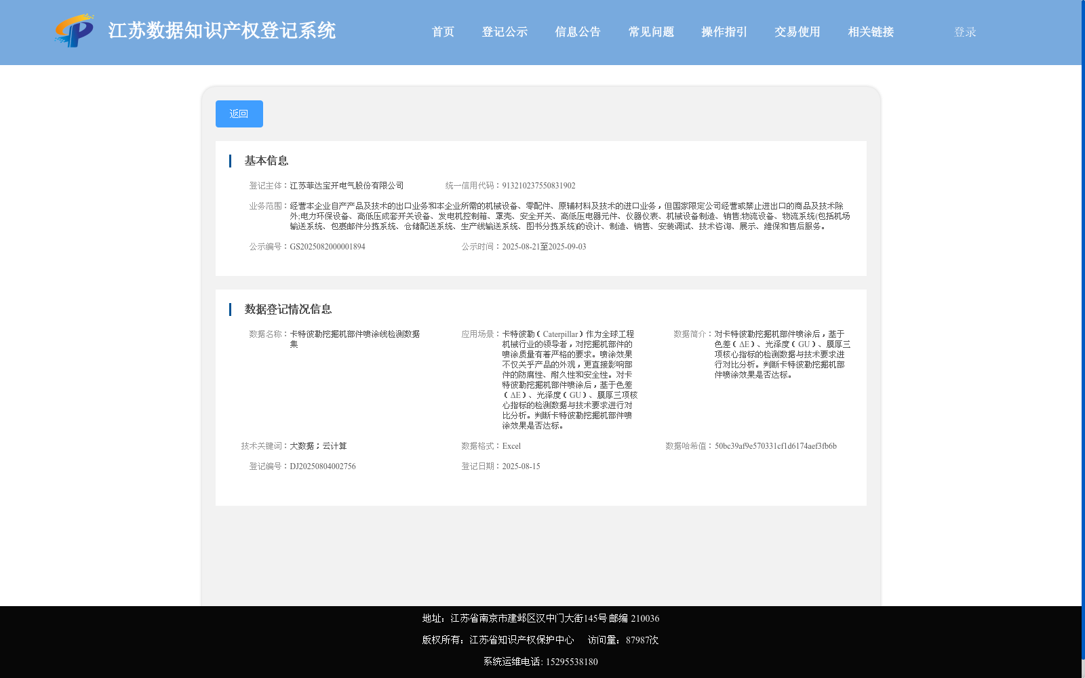Select data name 卡特彼勒挖掘机部件喷涂线检测数据集
The width and height of the screenshot is (1085, 678).
[x=355, y=339]
